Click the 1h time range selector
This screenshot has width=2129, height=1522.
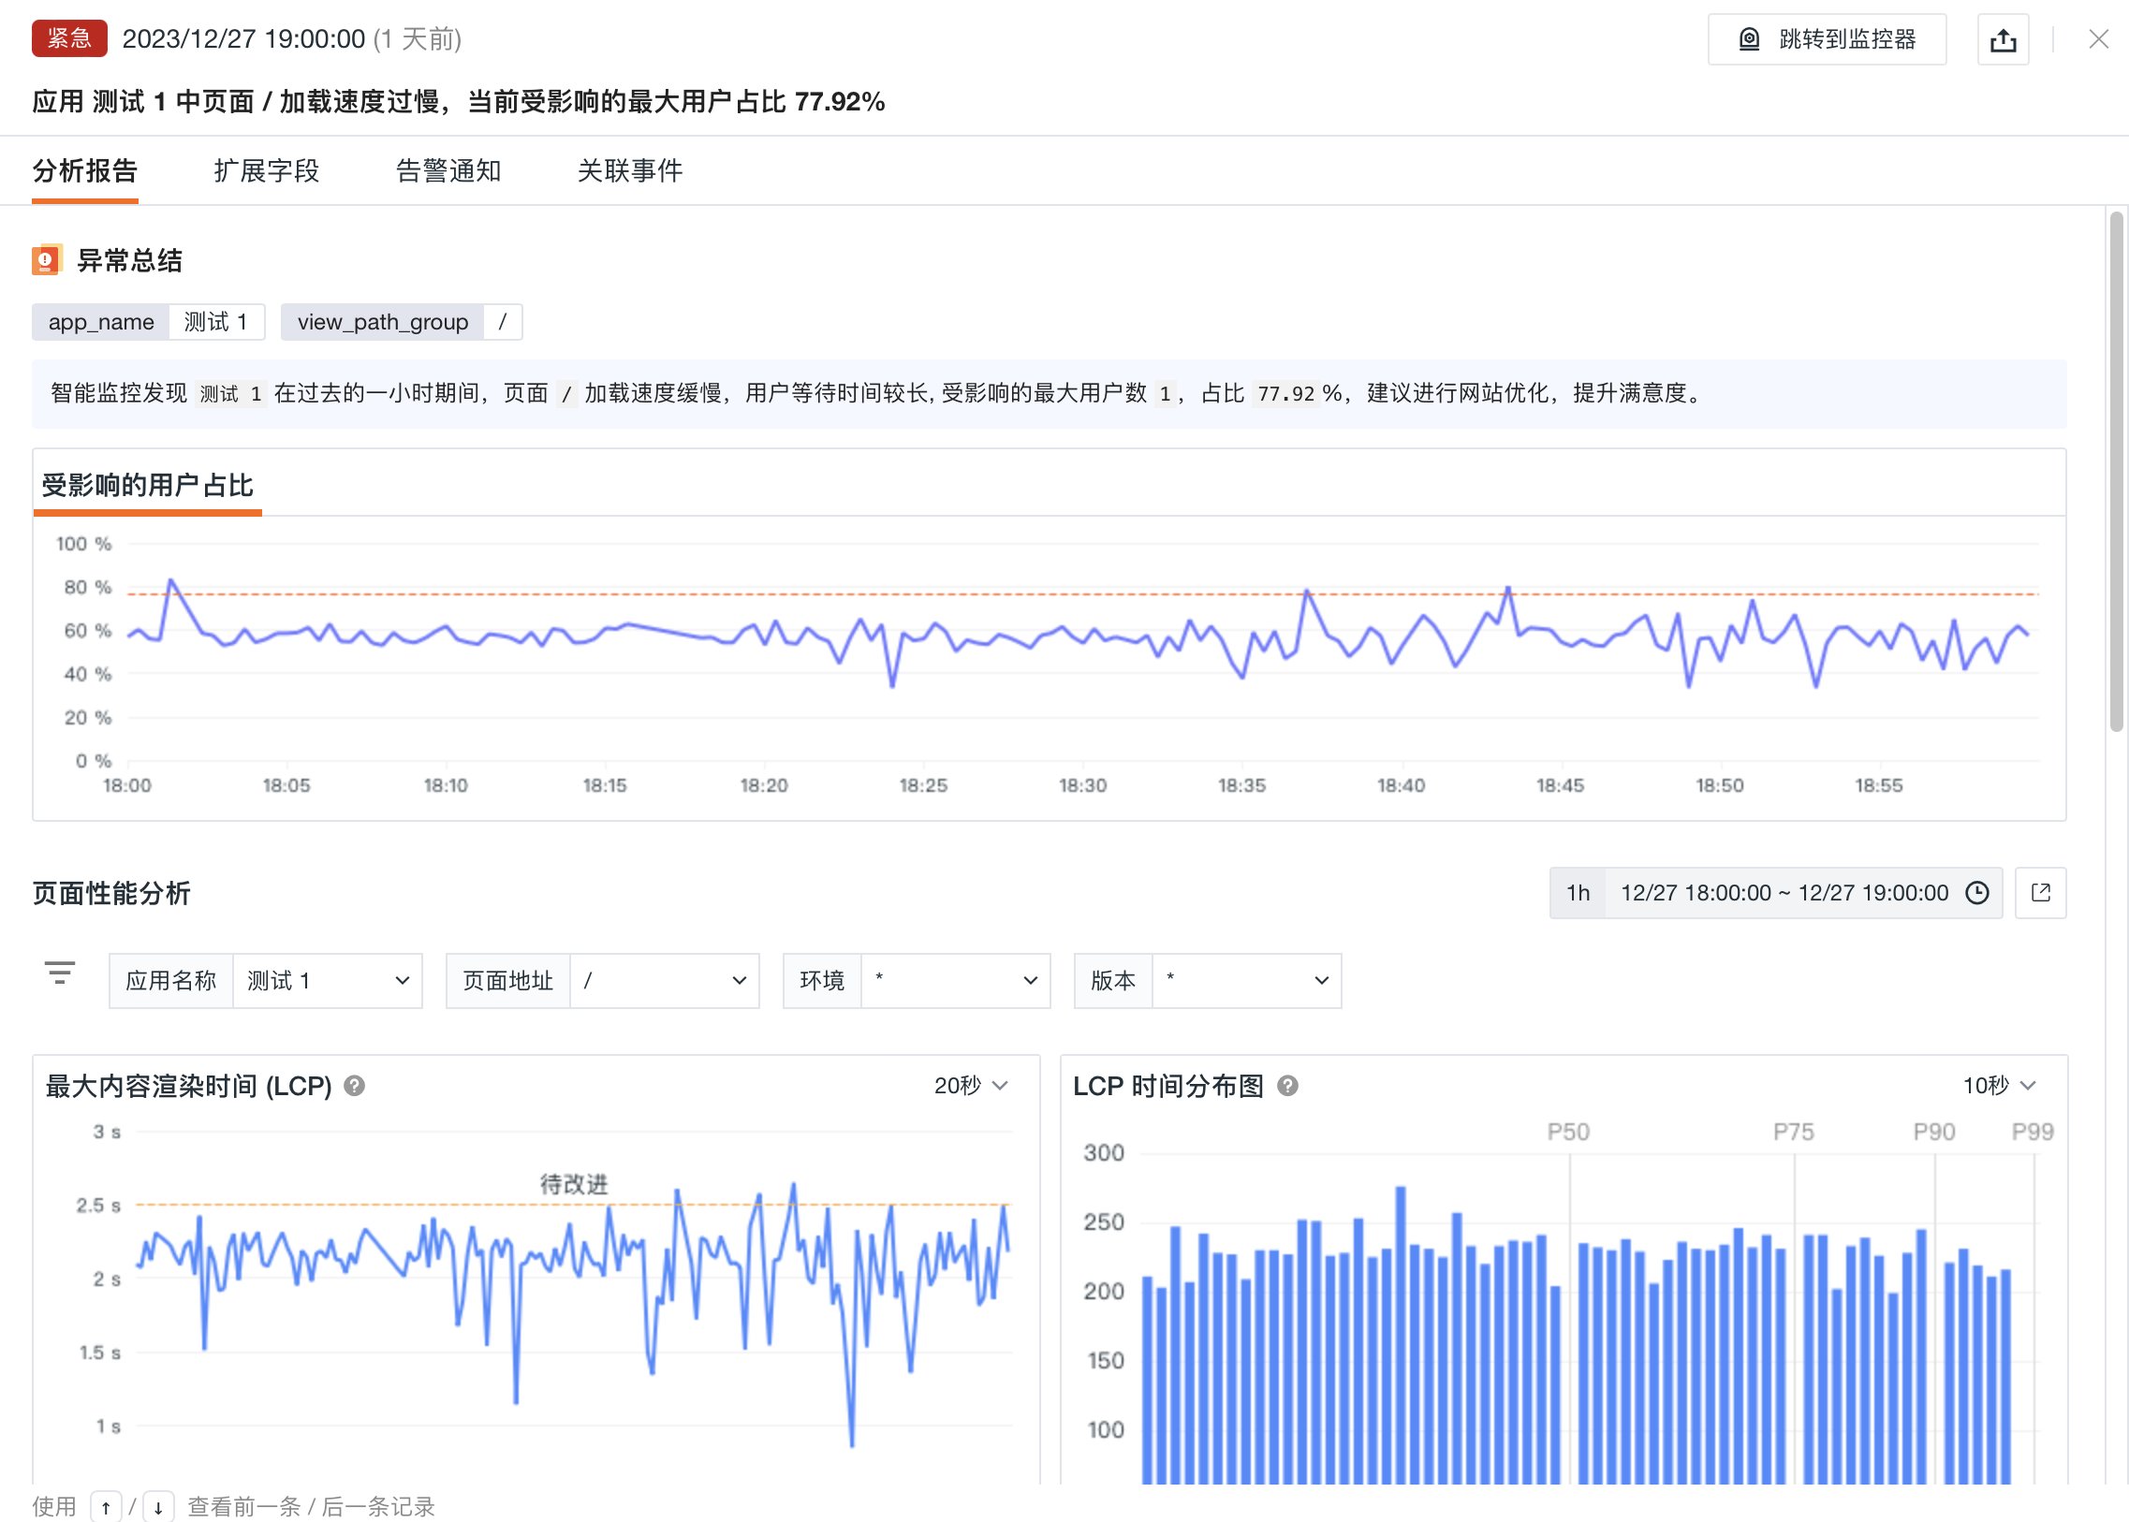coord(1578,893)
